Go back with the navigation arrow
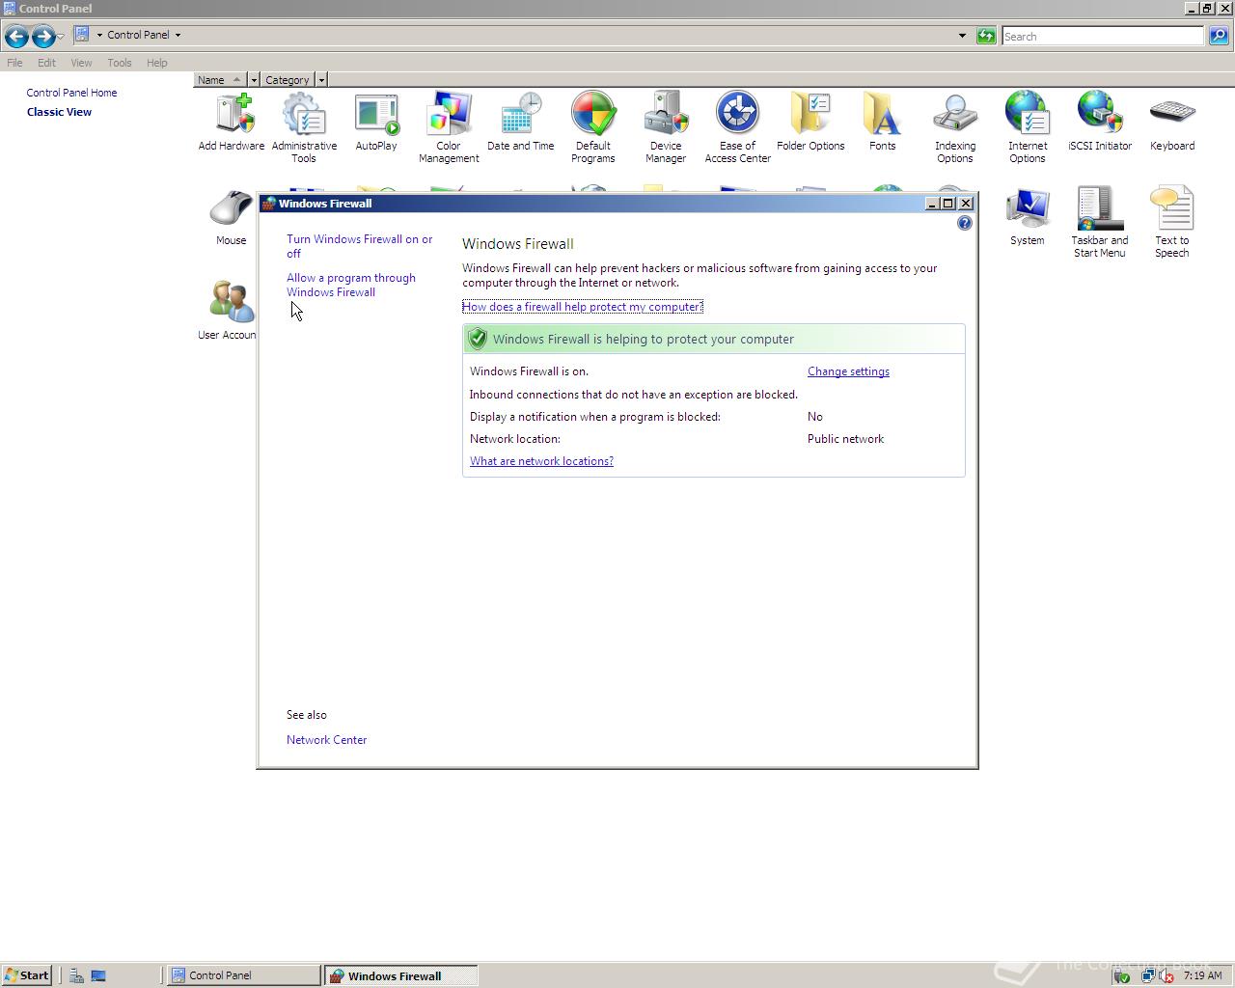 click(x=16, y=37)
